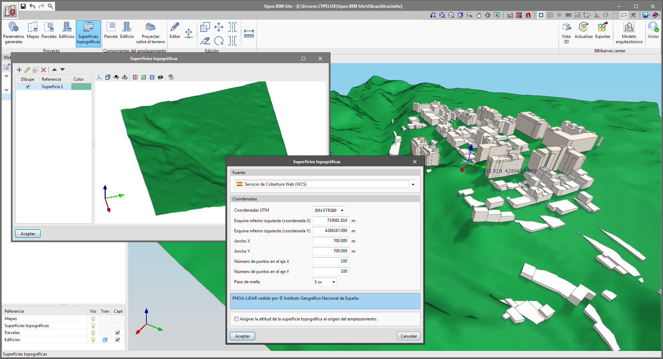The width and height of the screenshot is (663, 359).
Task: Uncheck Dibujar for Superficie 1
Action: tap(28, 87)
